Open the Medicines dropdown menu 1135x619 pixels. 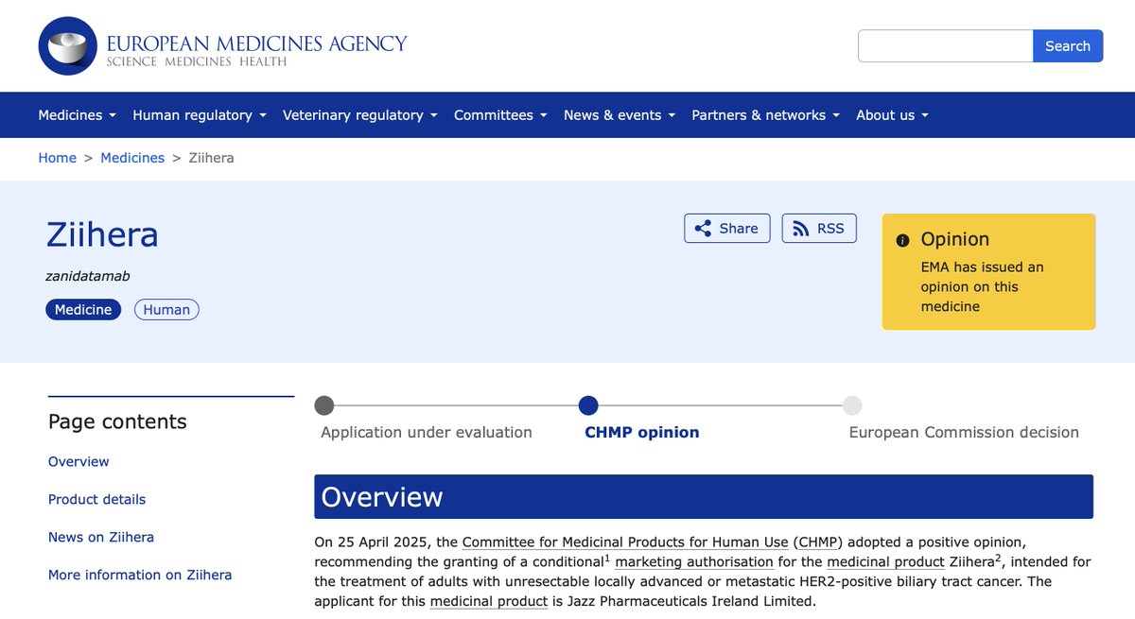click(77, 115)
